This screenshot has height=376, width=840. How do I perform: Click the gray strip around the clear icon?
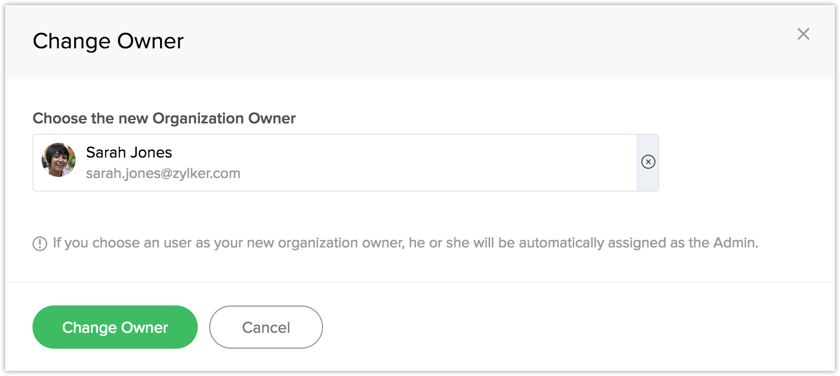(648, 179)
